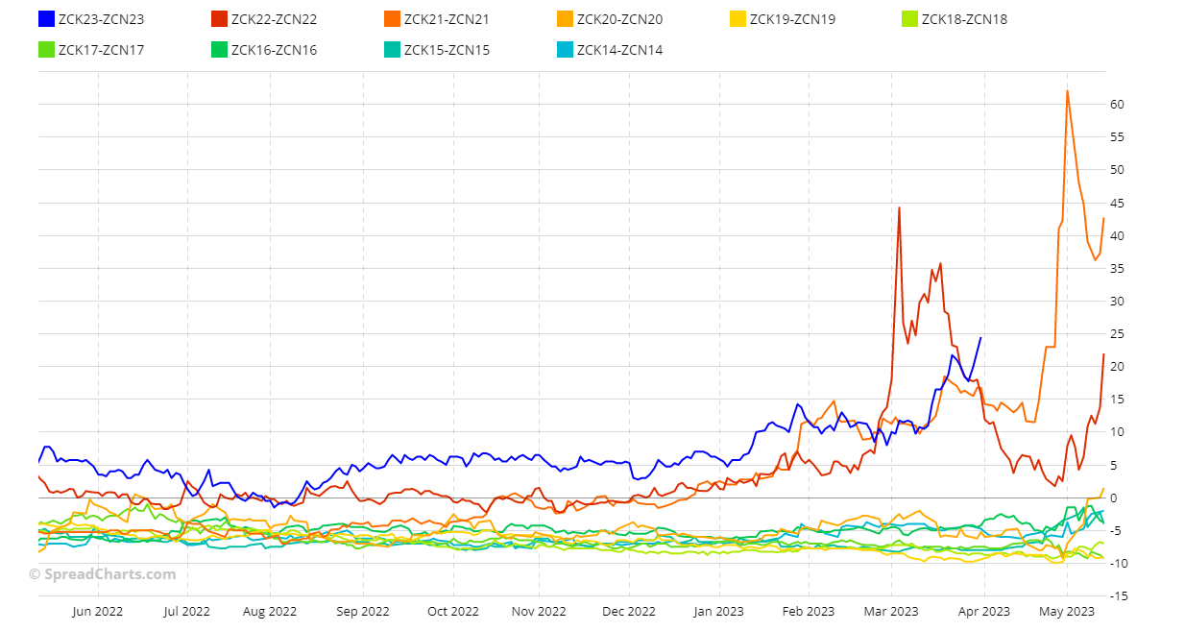The width and height of the screenshot is (1185, 631).
Task: Click the orange ZCK21-ZCN21 legend swatch
Action: (392, 19)
